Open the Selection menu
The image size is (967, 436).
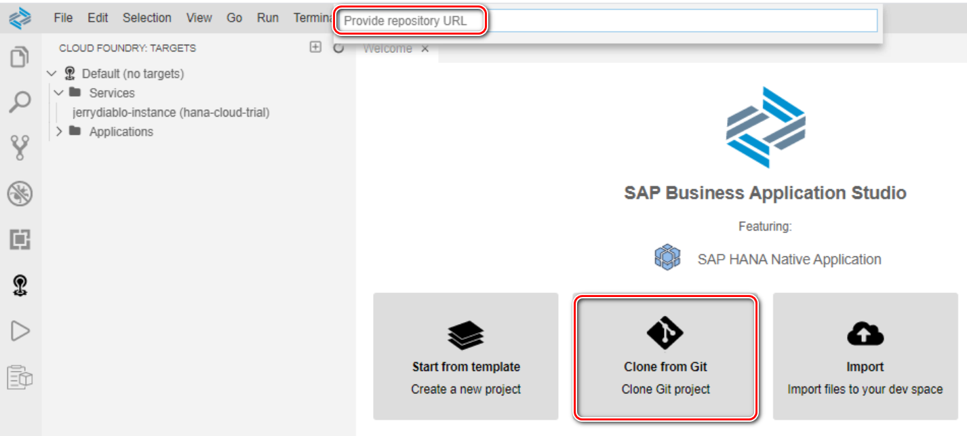(147, 18)
